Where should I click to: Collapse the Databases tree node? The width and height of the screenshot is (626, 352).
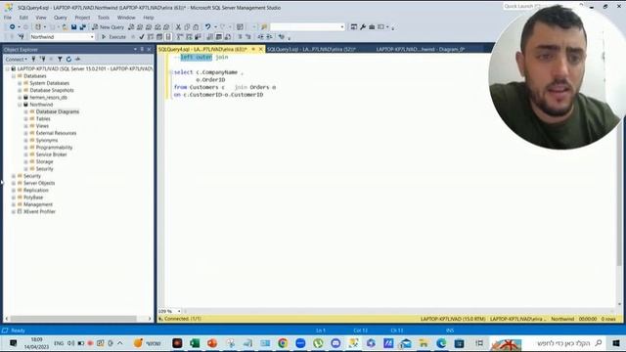pos(13,76)
